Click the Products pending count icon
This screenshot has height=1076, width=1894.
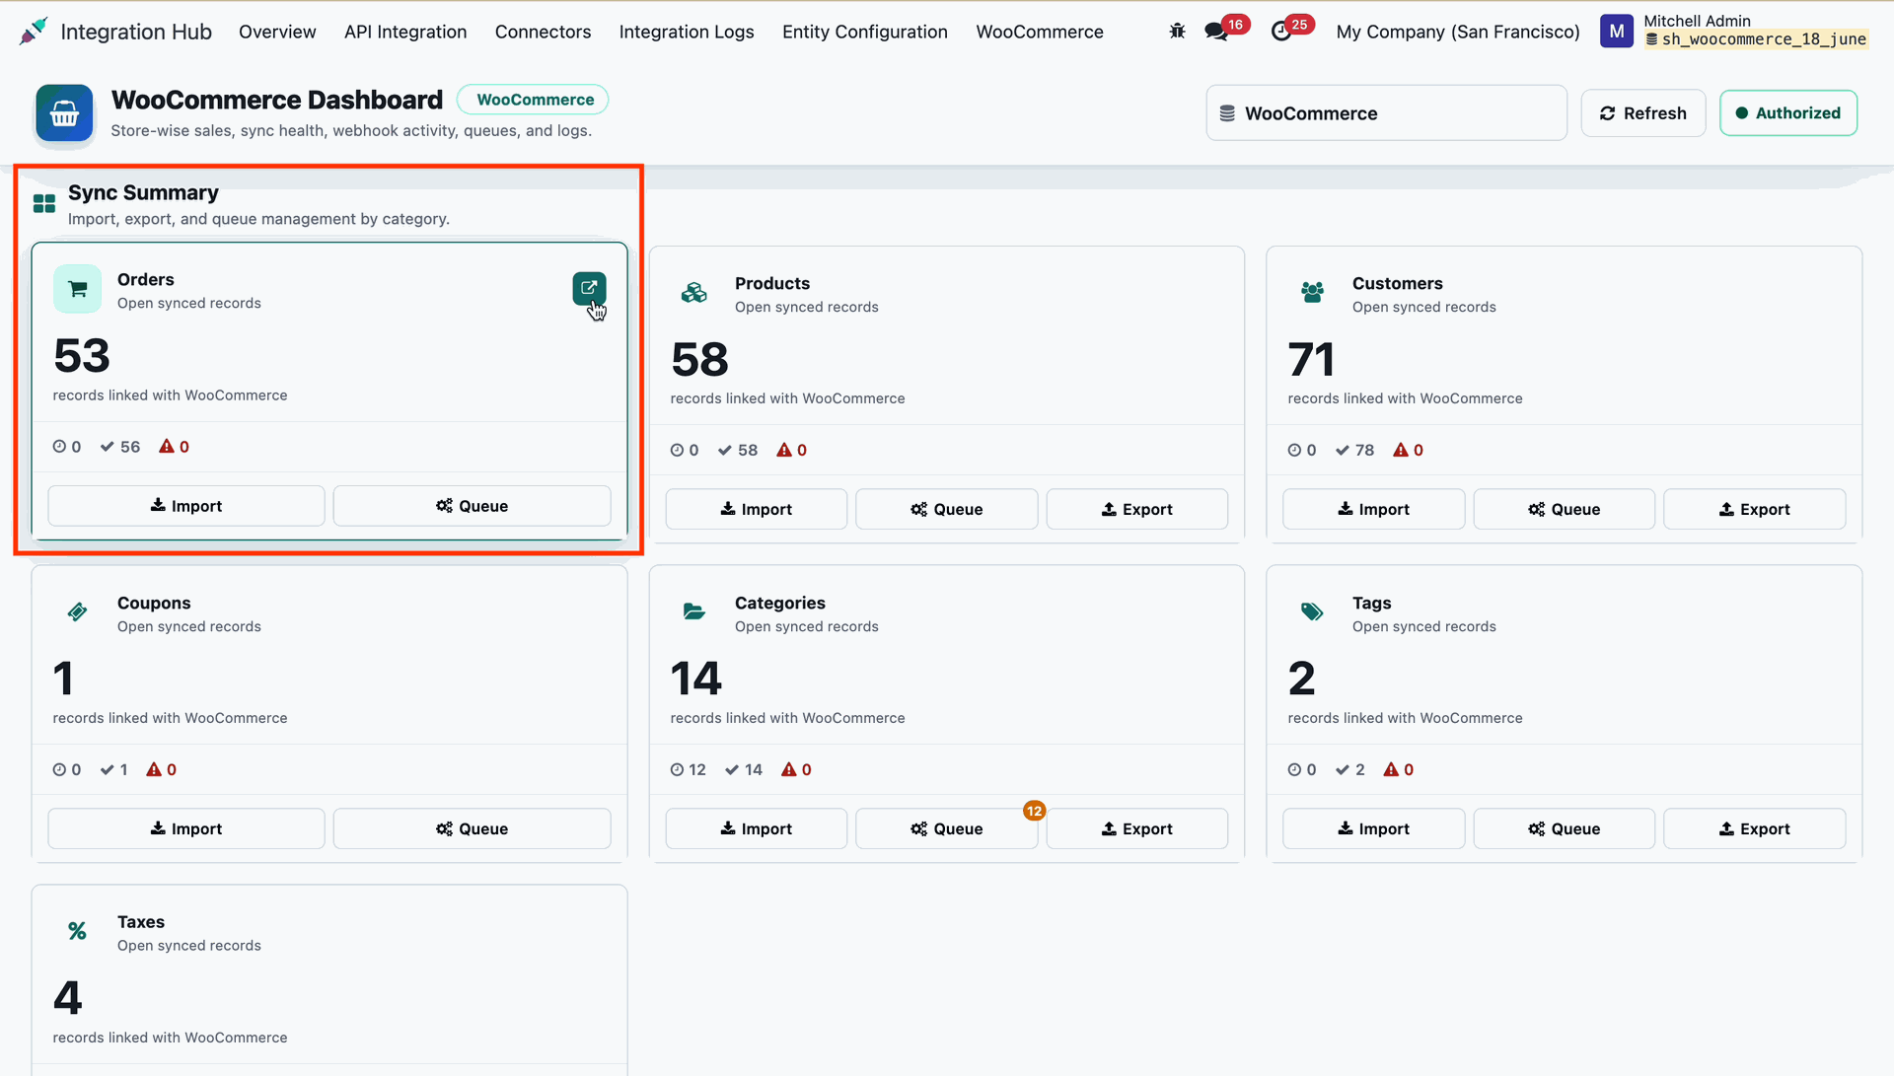[677, 451]
